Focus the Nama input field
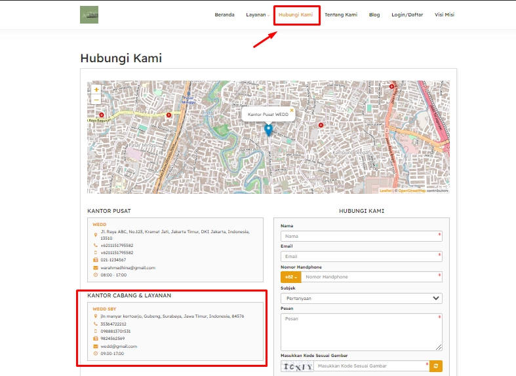 [x=361, y=236]
